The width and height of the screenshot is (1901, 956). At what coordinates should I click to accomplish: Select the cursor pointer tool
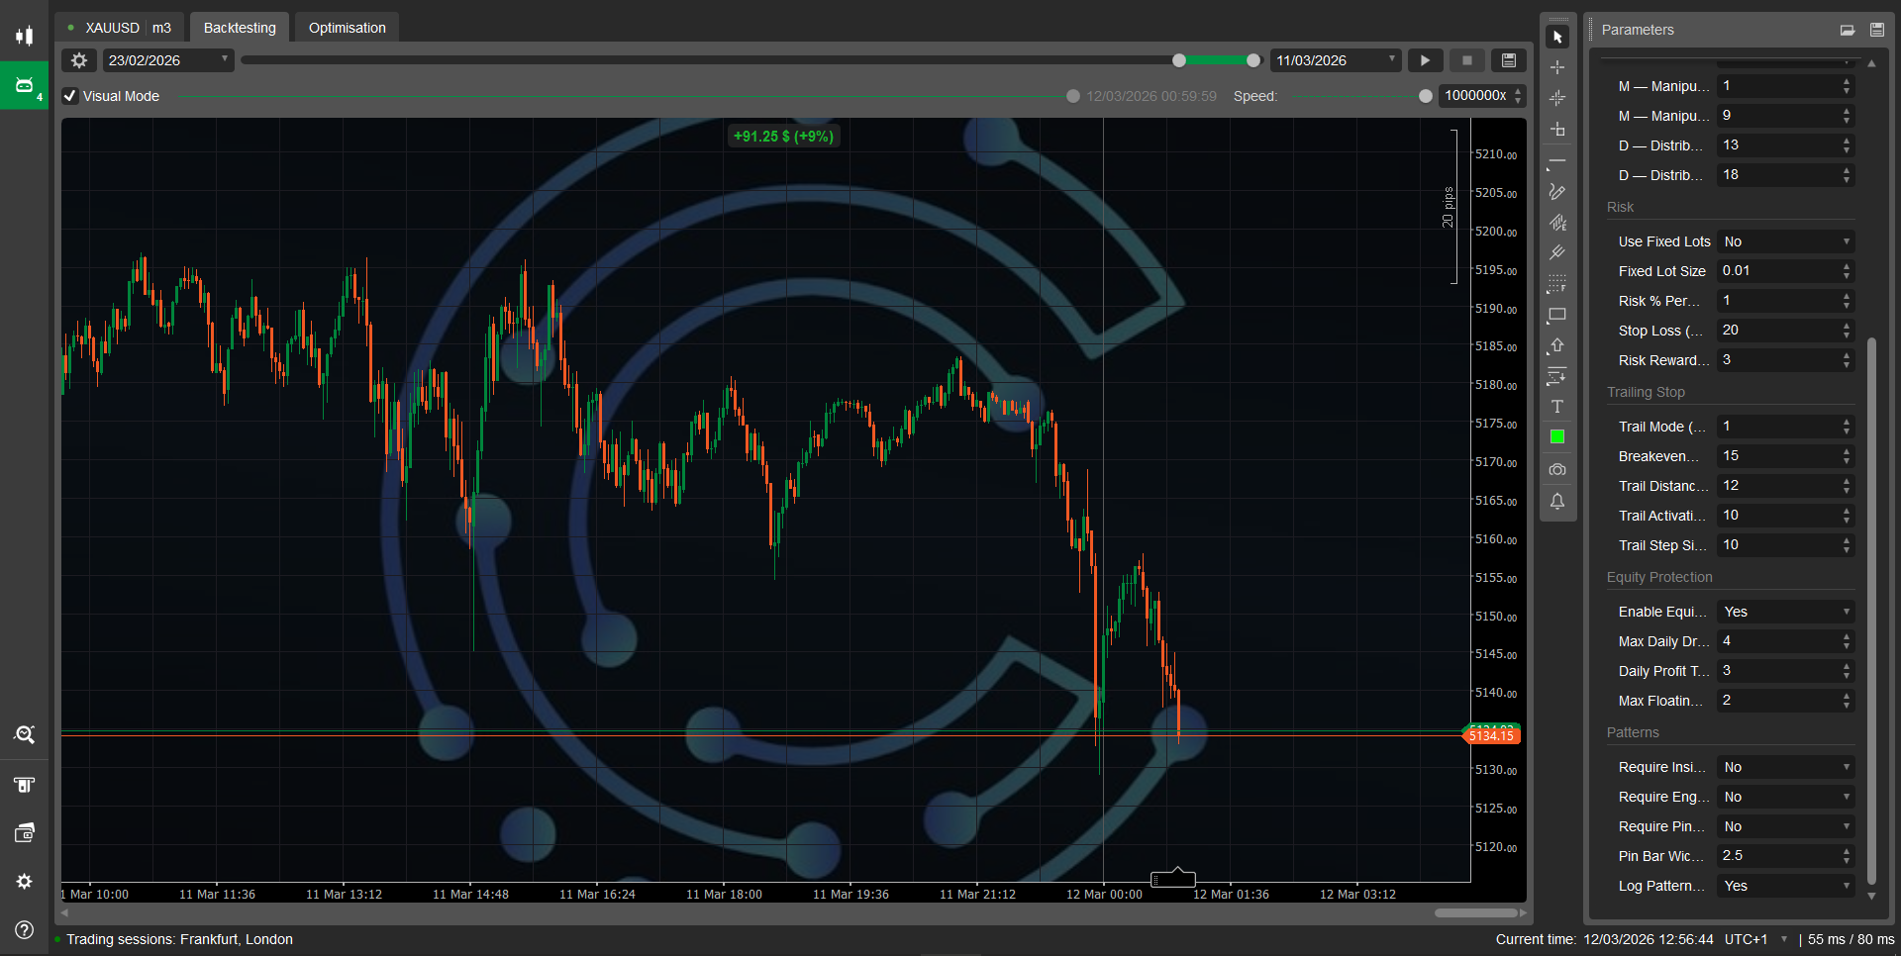[1557, 38]
